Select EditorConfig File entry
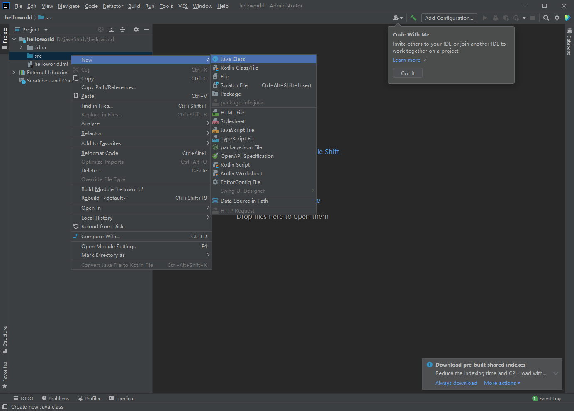 [264, 182]
